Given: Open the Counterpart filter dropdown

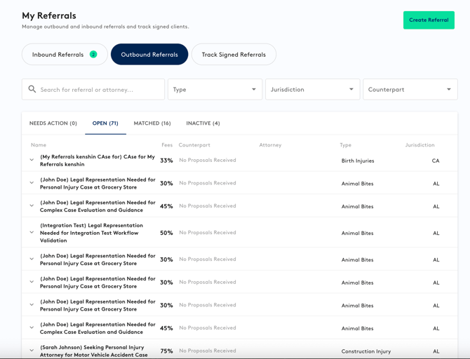Looking at the screenshot, I should click(x=410, y=90).
